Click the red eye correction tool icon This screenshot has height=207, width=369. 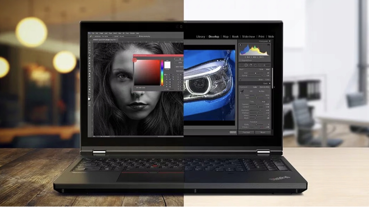251,65
